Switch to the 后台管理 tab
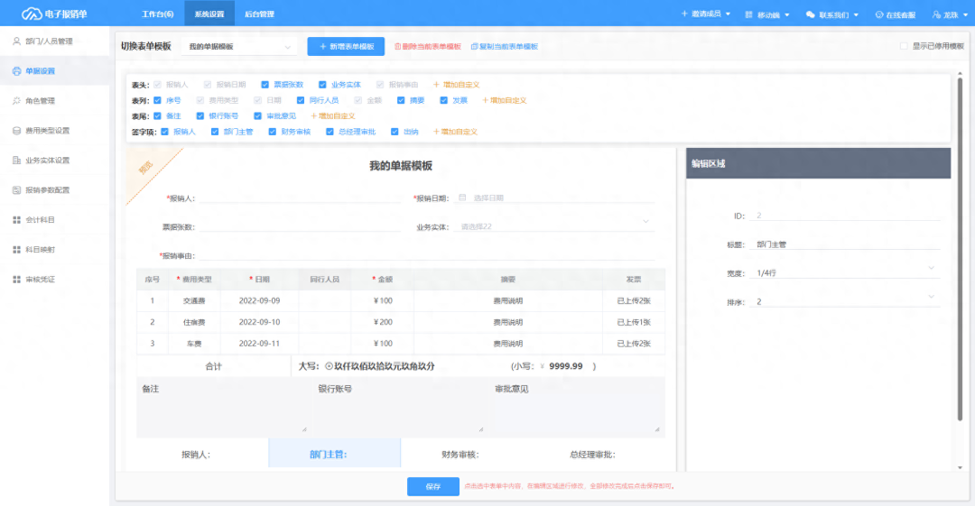This screenshot has width=975, height=506. [x=259, y=14]
